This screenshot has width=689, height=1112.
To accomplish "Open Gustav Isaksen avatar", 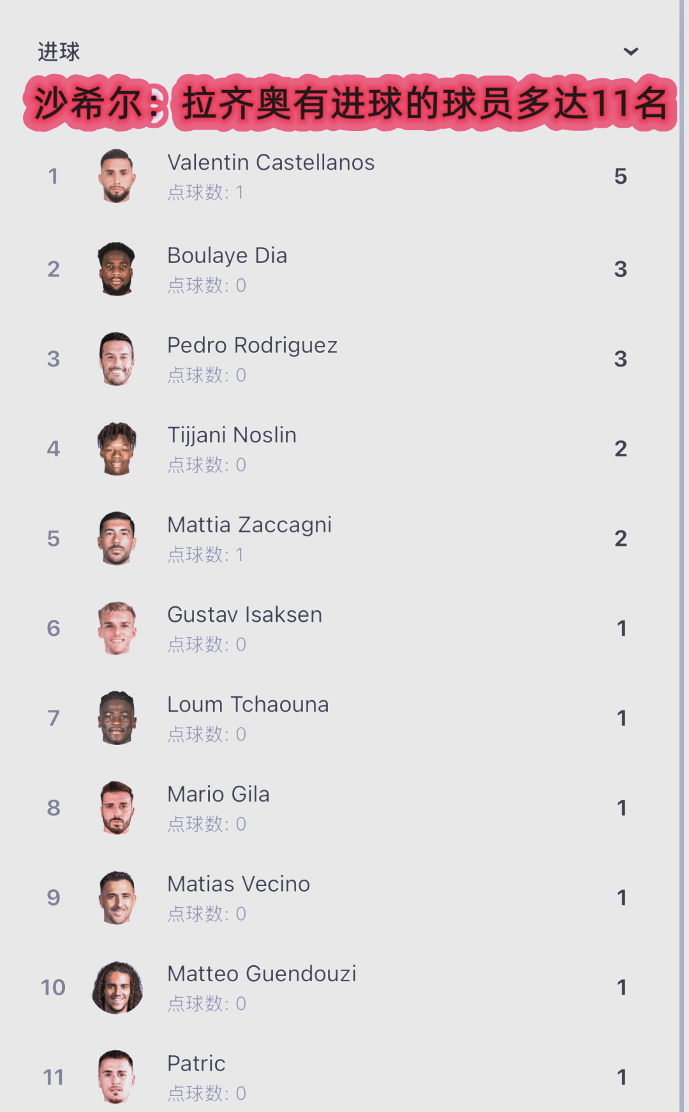I will point(117,628).
